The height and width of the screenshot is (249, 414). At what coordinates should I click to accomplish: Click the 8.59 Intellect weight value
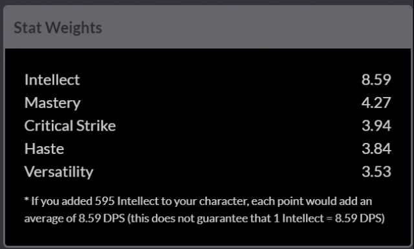coord(376,80)
